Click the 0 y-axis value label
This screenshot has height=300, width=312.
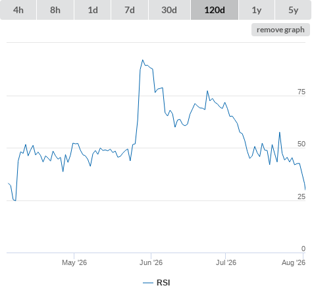pos(303,249)
